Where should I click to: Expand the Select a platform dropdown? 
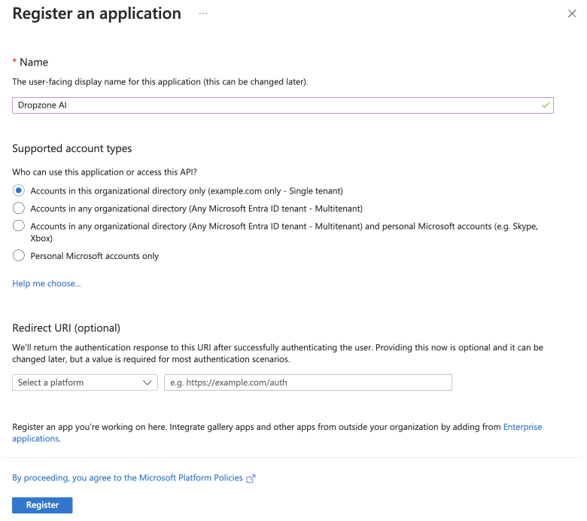pyautogui.click(x=84, y=382)
